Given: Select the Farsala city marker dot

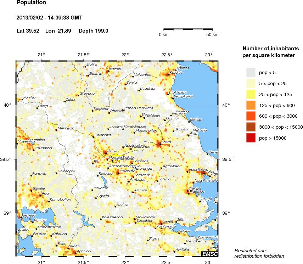Looking at the screenshot, I should coord(157,181).
